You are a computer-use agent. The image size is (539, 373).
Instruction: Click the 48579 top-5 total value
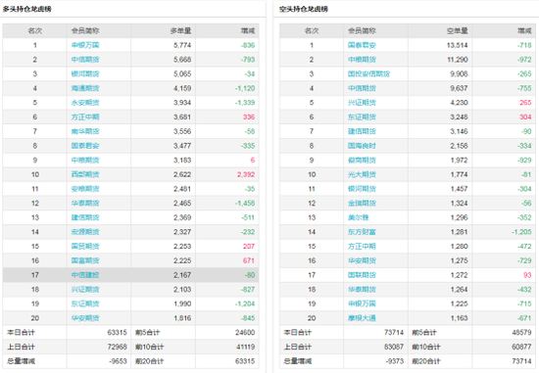(521, 333)
